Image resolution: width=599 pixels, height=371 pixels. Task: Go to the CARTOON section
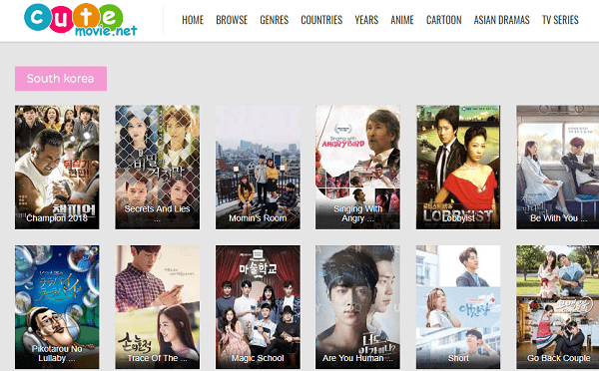pos(443,20)
